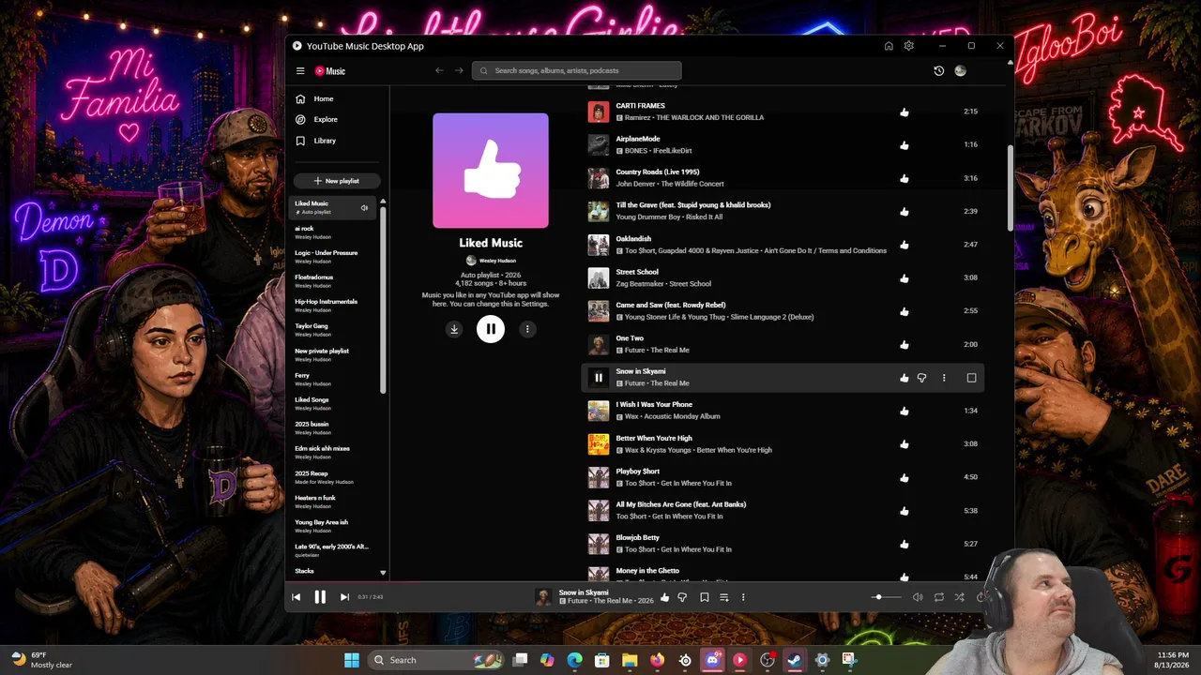Image resolution: width=1201 pixels, height=675 pixels.
Task: Pause Snow in Skyami from its row
Action: (x=599, y=378)
